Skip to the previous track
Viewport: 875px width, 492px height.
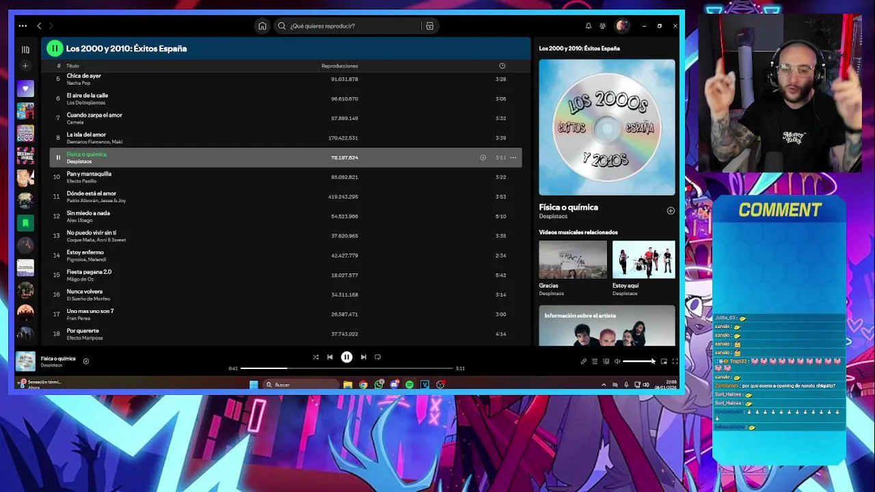pyautogui.click(x=329, y=357)
